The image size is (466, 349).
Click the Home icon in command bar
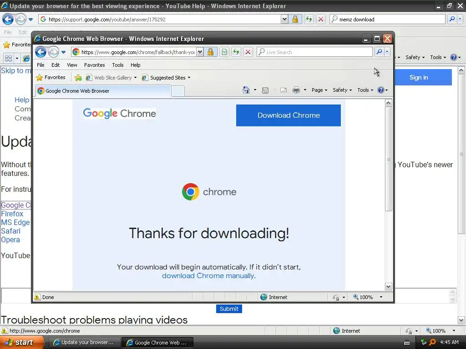point(246,90)
